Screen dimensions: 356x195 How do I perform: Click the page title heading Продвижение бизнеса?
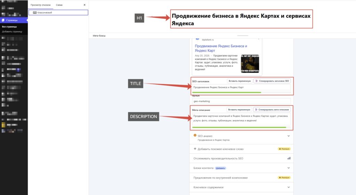coord(241,19)
